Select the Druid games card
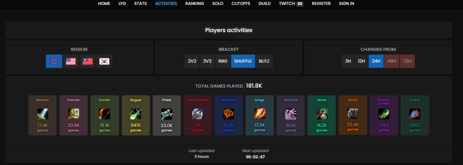 coord(353,115)
